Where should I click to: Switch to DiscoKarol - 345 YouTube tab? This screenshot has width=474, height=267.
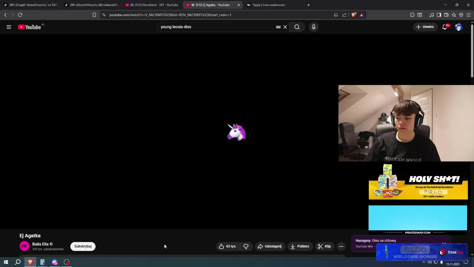152,5
